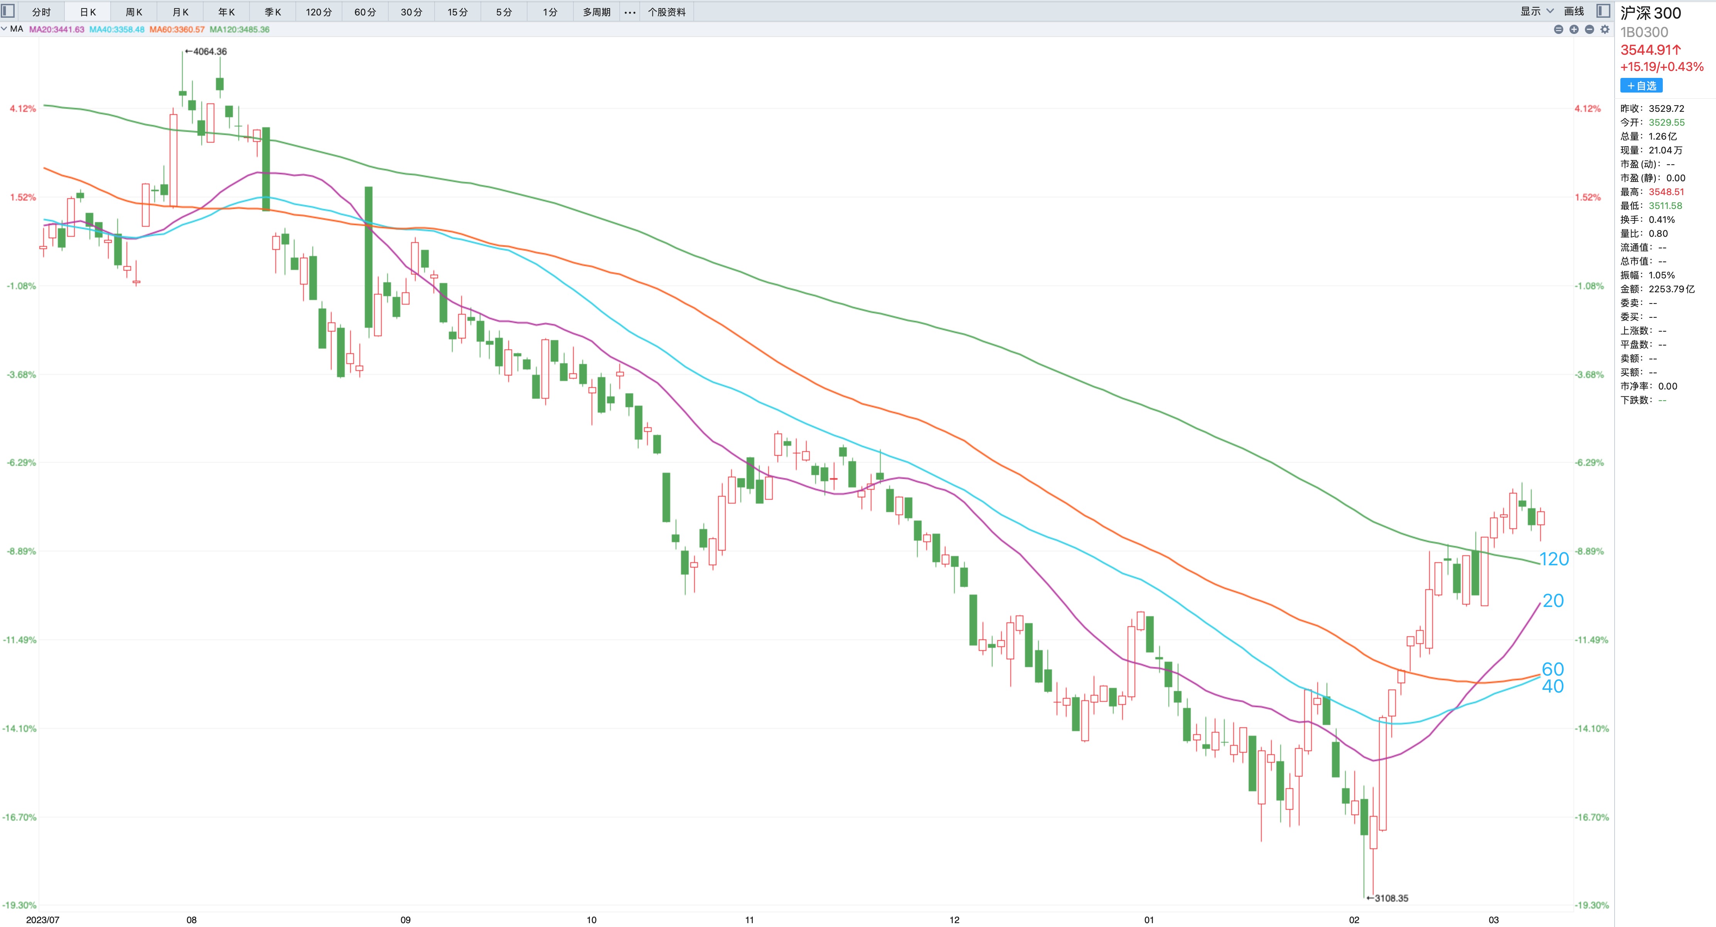Zoom out chart with minus icon
The width and height of the screenshot is (1716, 927).
(1590, 29)
